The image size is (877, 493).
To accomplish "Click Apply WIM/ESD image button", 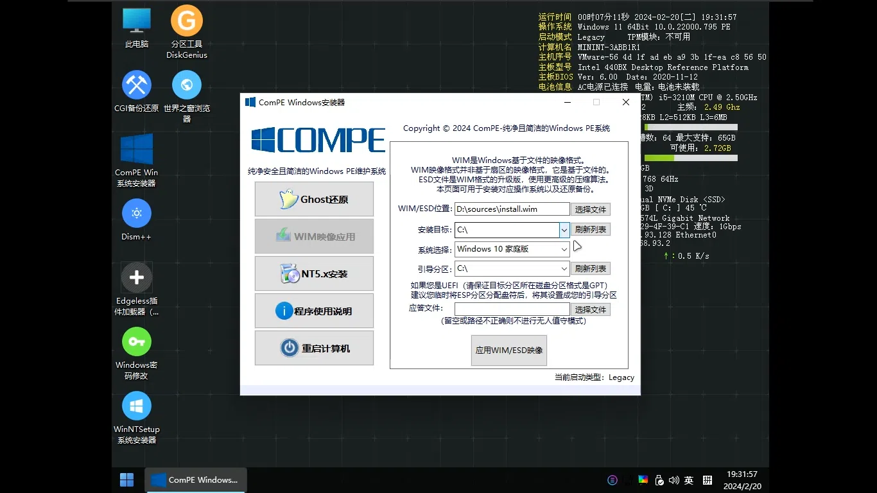I will point(509,350).
